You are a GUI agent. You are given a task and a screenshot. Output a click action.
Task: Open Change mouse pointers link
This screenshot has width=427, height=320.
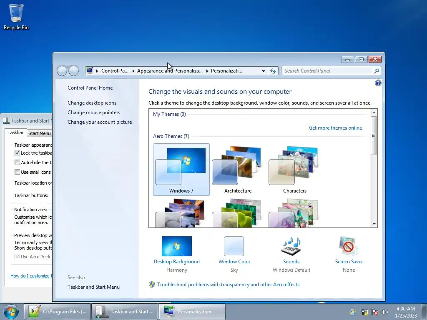coord(94,112)
